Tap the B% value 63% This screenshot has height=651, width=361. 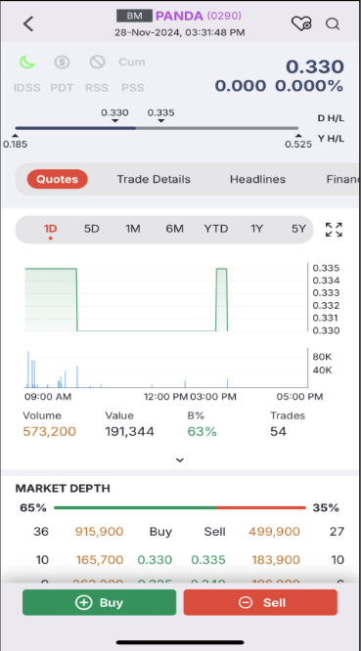(202, 432)
